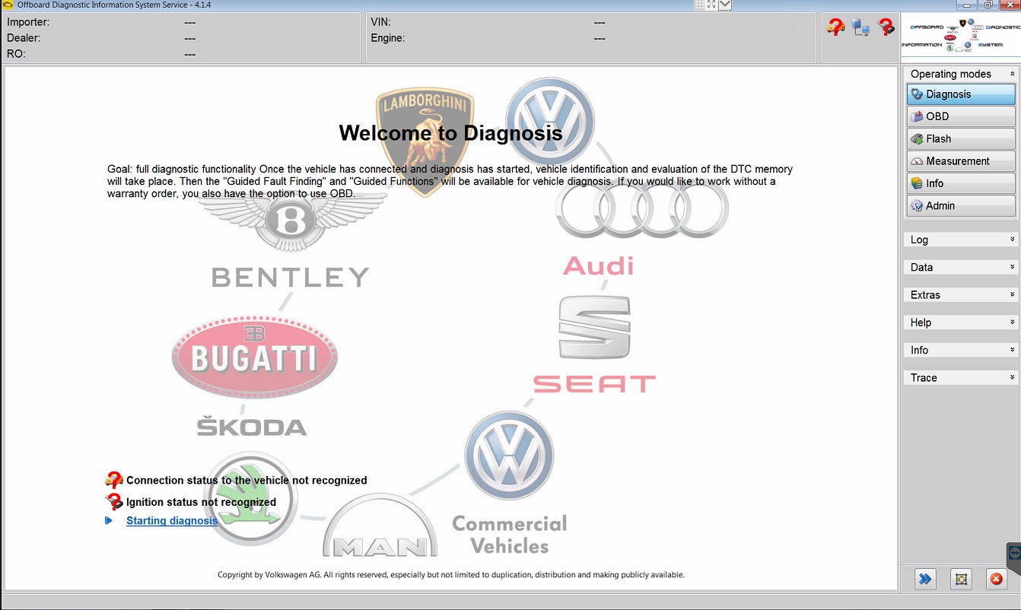The width and height of the screenshot is (1021, 610).
Task: Open the Info operating mode with the book icon
Action: 961,183
